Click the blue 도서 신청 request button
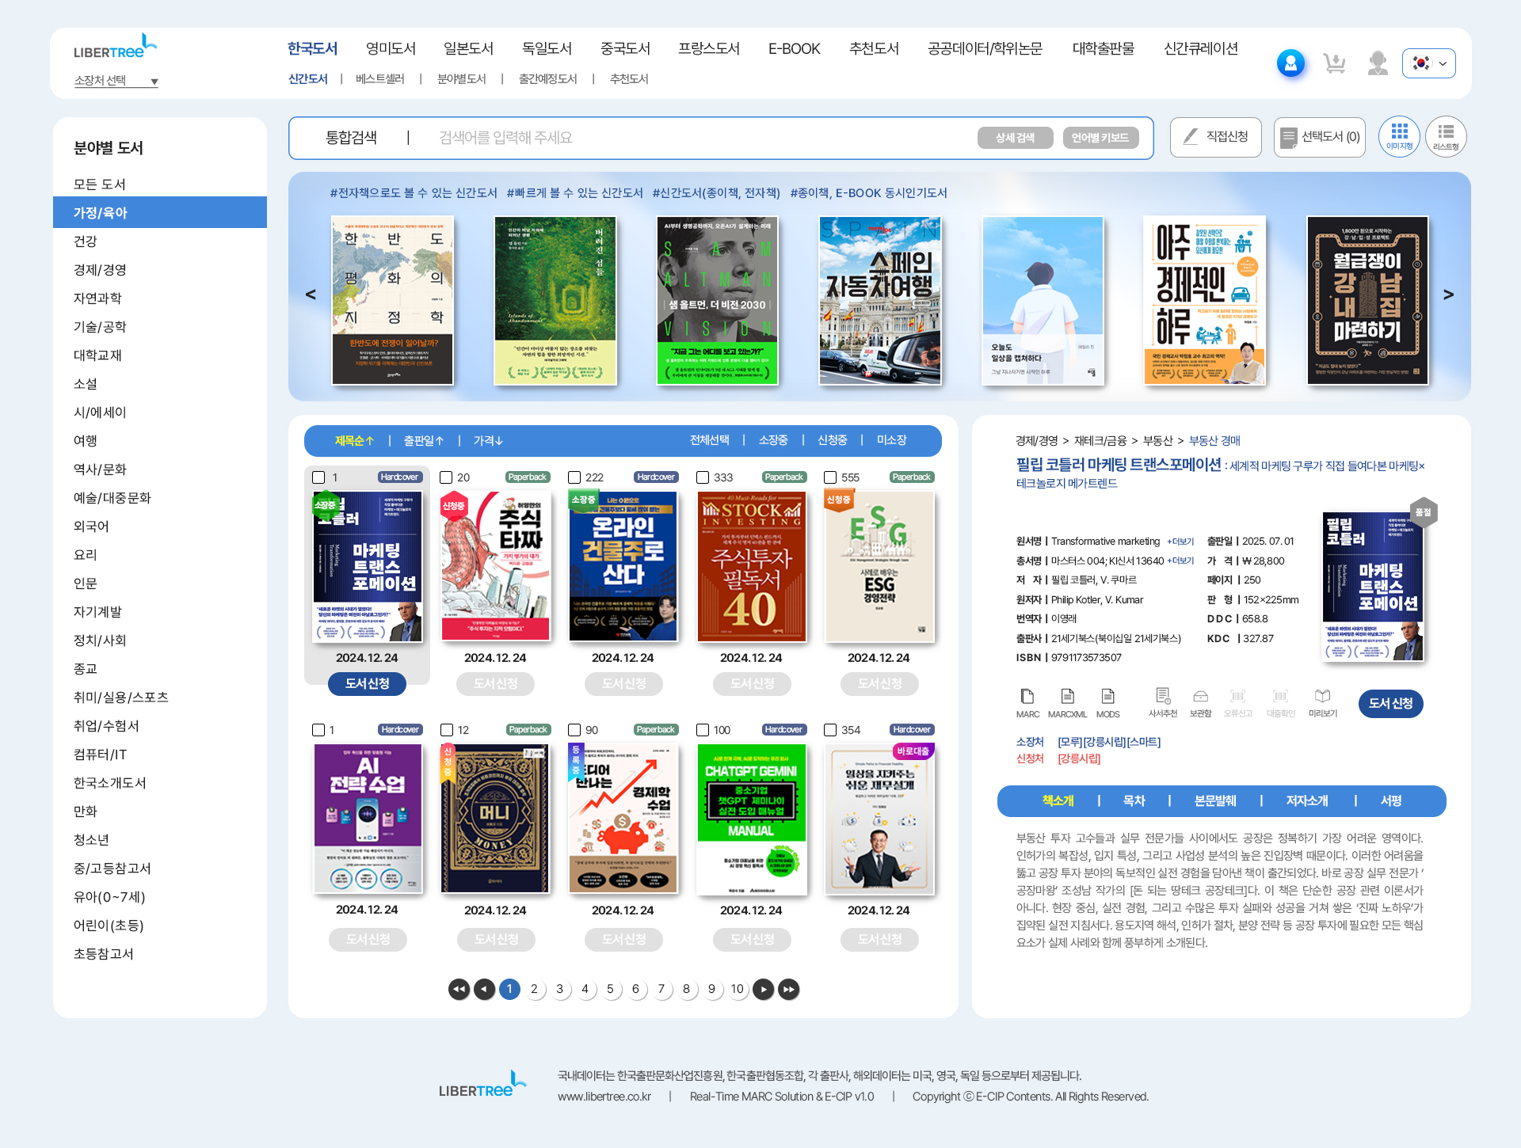Screen dimensions: 1521x1148 coord(1391,703)
